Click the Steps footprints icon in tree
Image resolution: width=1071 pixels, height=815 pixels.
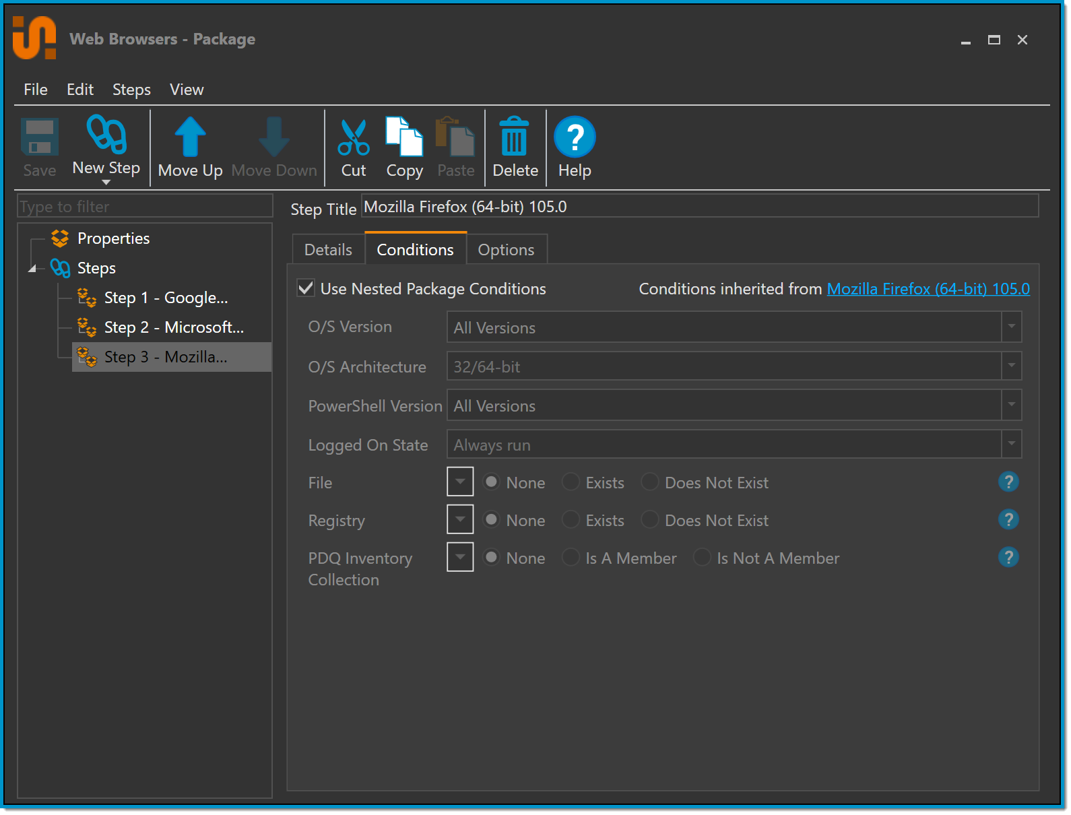click(x=60, y=268)
